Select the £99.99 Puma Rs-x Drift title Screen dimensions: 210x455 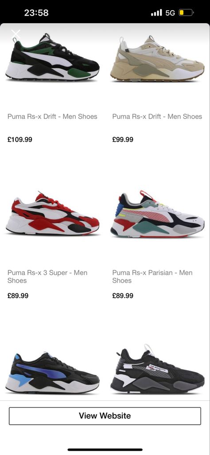click(x=157, y=116)
